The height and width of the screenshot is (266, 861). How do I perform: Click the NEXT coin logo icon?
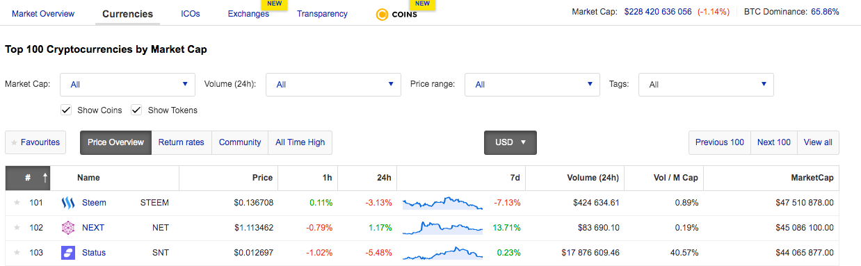pyautogui.click(x=67, y=228)
